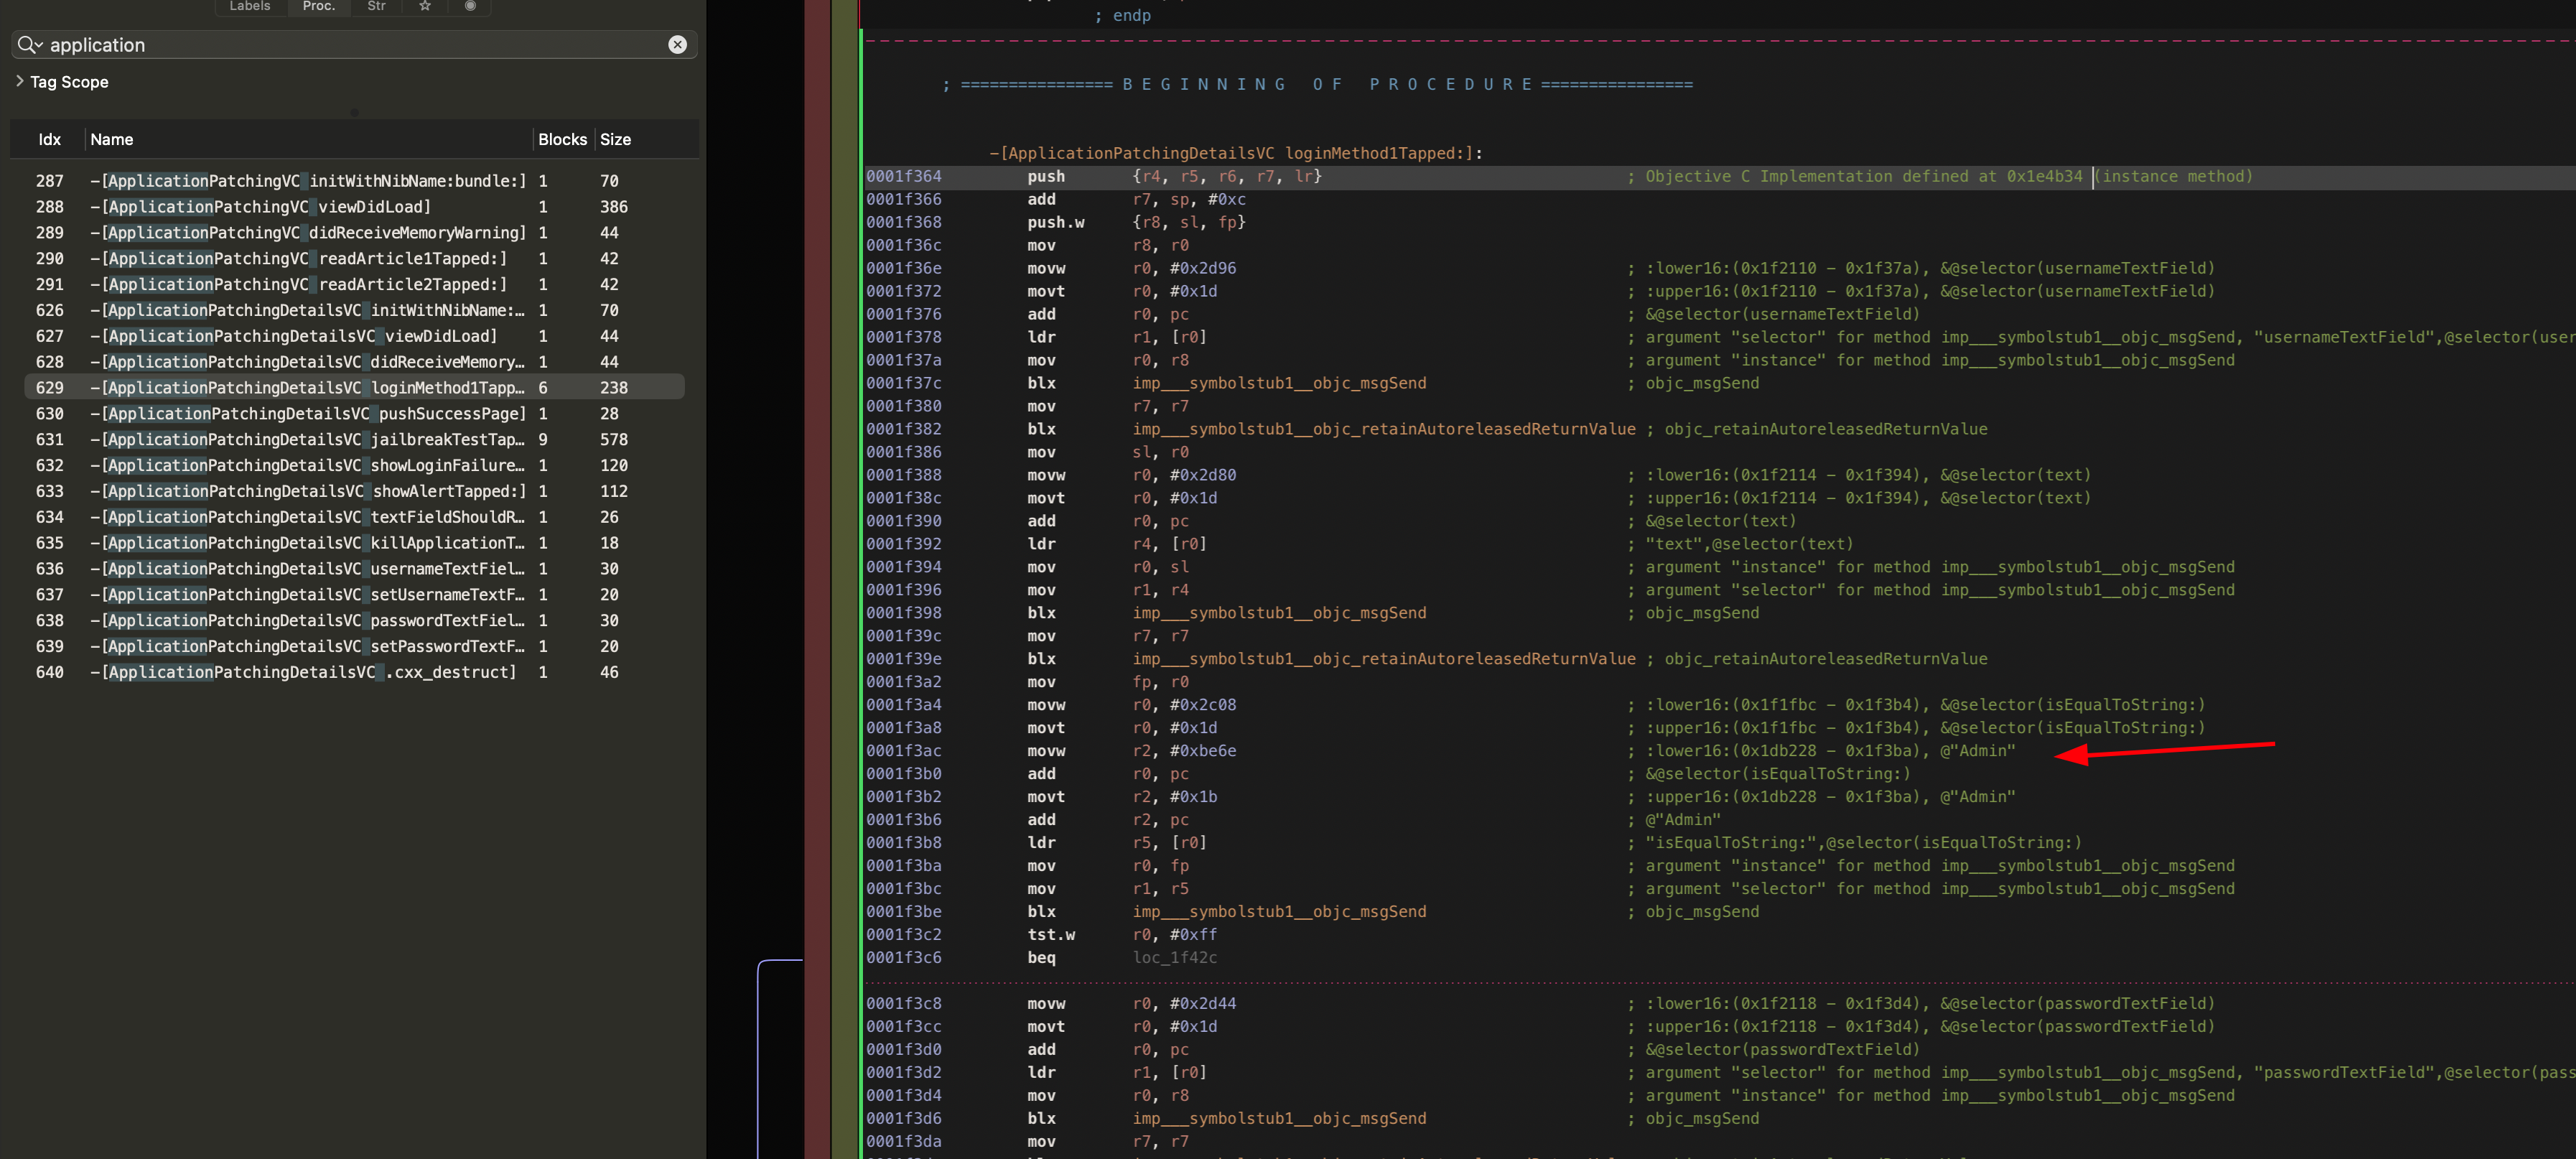Select the showAlertTapped: procedure

(x=354, y=492)
